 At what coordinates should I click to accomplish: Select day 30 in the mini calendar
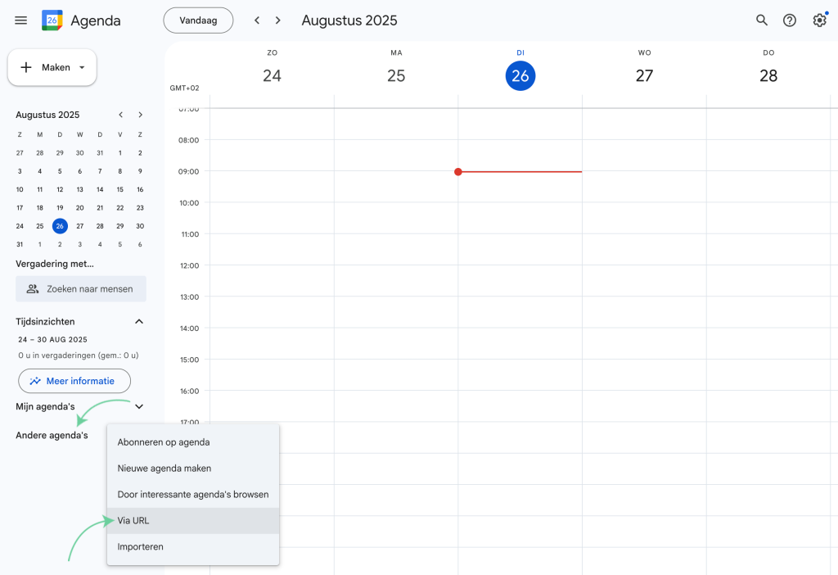coord(140,226)
